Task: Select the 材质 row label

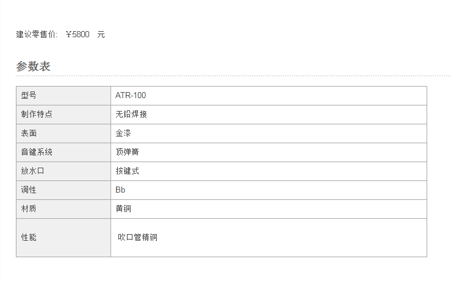Action: pyautogui.click(x=63, y=208)
